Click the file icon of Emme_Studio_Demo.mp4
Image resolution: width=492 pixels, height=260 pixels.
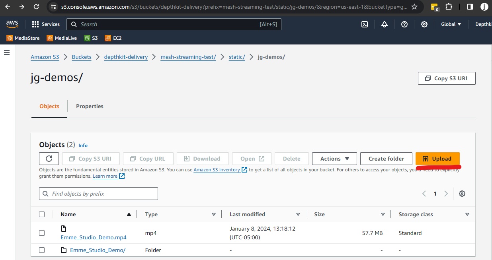point(63,229)
